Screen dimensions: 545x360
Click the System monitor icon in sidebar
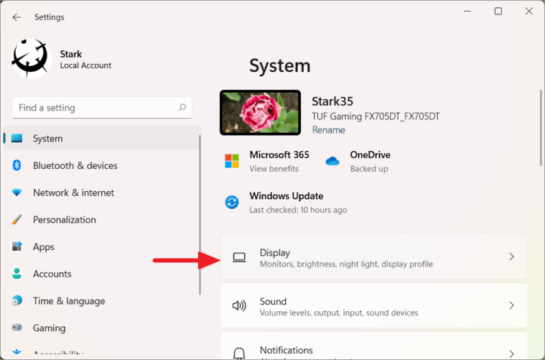(x=17, y=139)
